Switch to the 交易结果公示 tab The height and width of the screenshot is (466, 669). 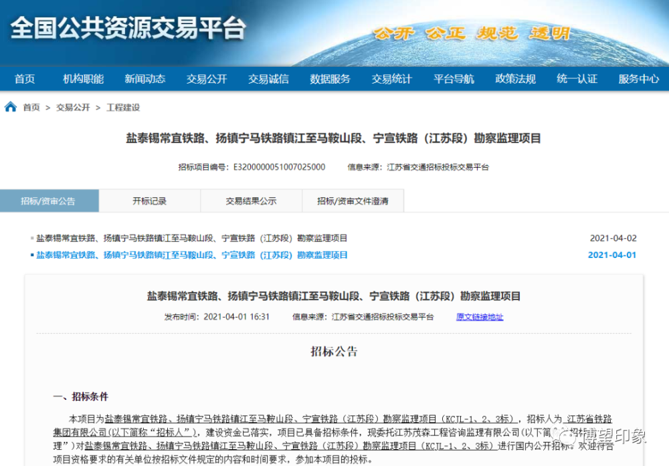click(252, 201)
